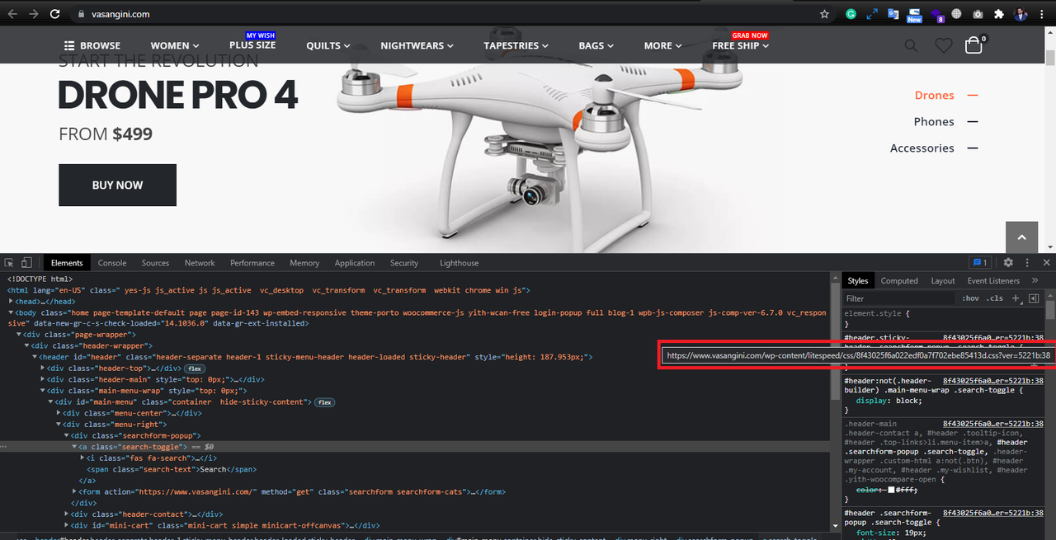Screen dimensions: 1056x540
Task: Switch to the Network tab
Action: [200, 263]
